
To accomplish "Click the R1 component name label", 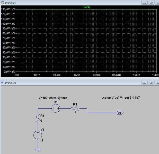I will (x=42, y=116).
